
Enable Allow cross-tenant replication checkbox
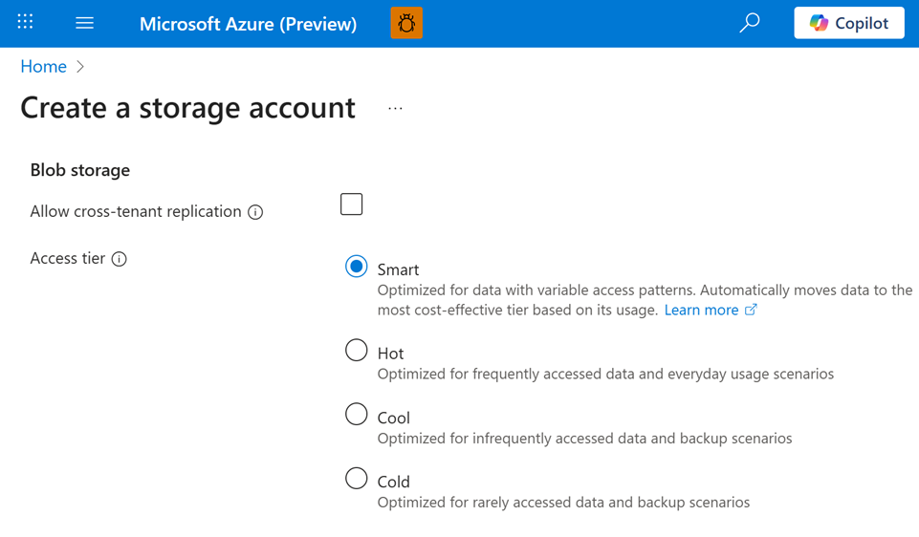pos(351,204)
